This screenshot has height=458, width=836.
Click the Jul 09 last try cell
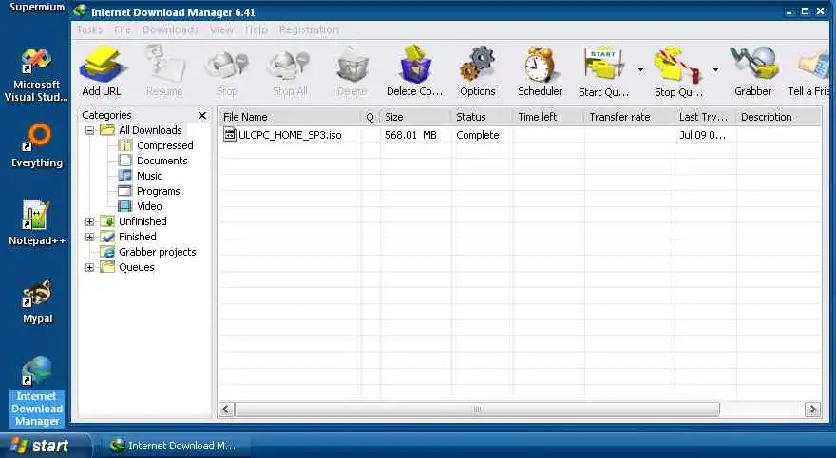[x=702, y=136]
